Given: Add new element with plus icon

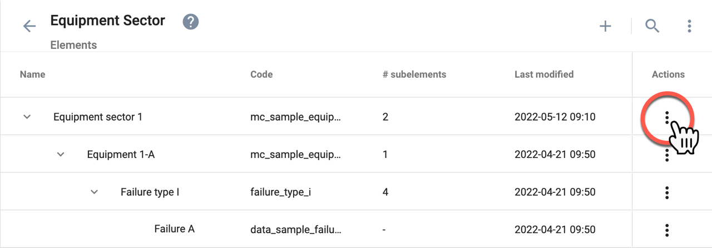Looking at the screenshot, I should 605,26.
